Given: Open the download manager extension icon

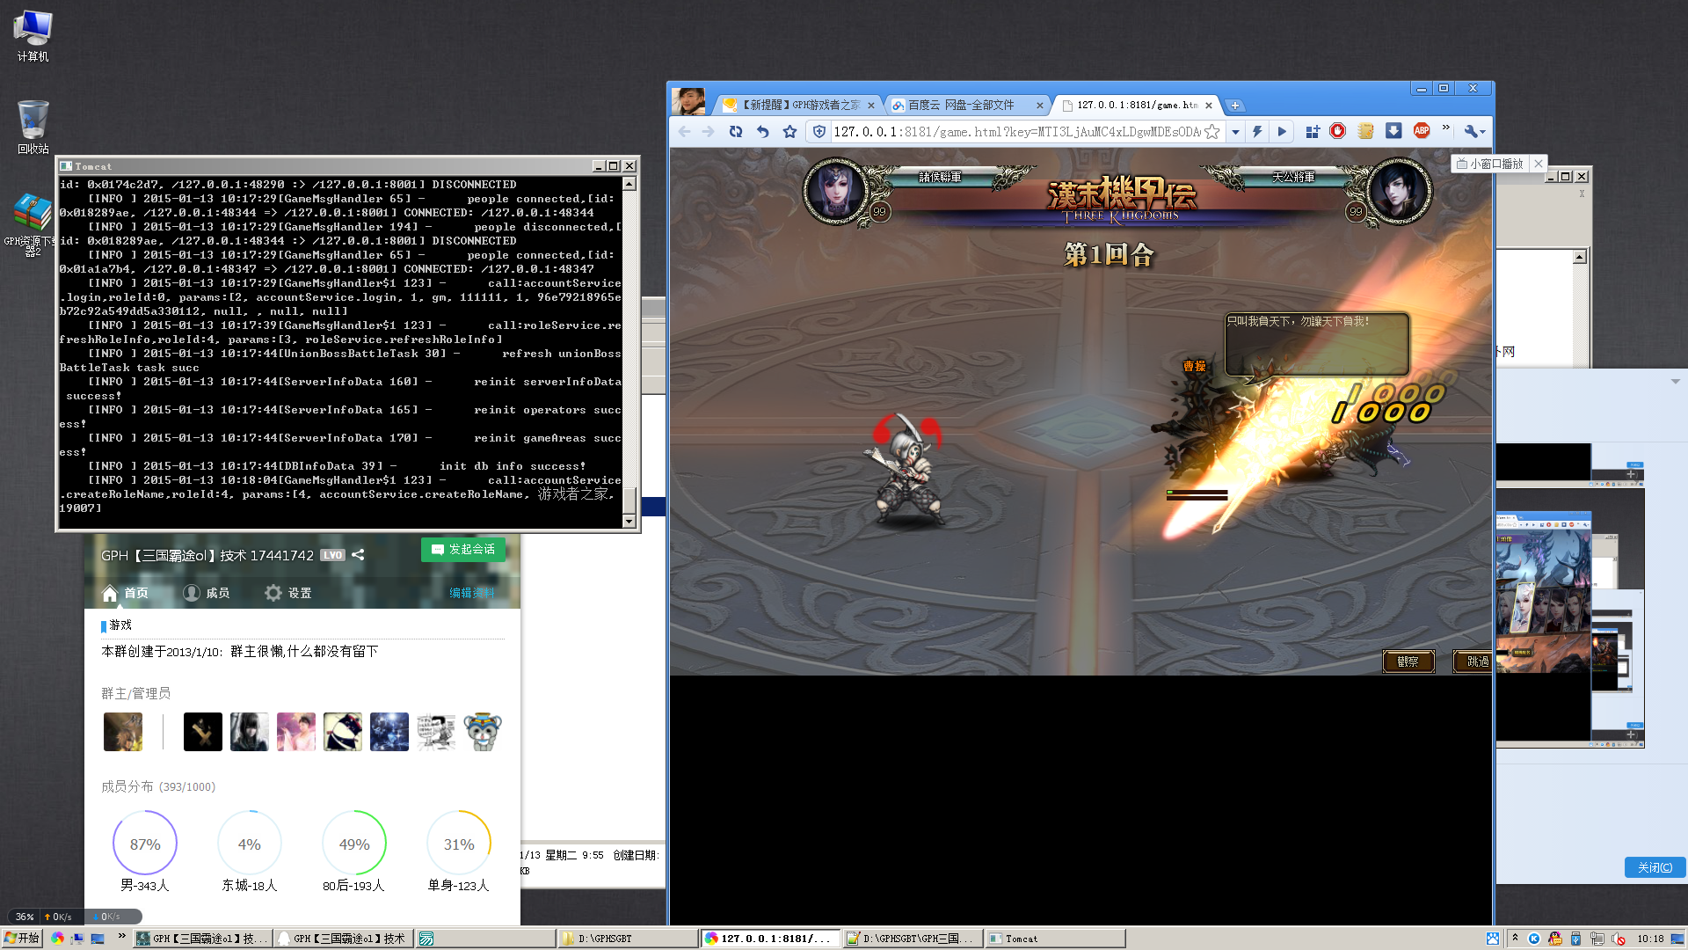Looking at the screenshot, I should pyautogui.click(x=1393, y=131).
